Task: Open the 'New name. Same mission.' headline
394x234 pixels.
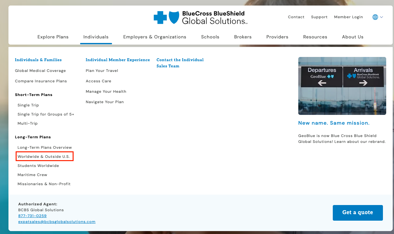Action: tap(334, 123)
